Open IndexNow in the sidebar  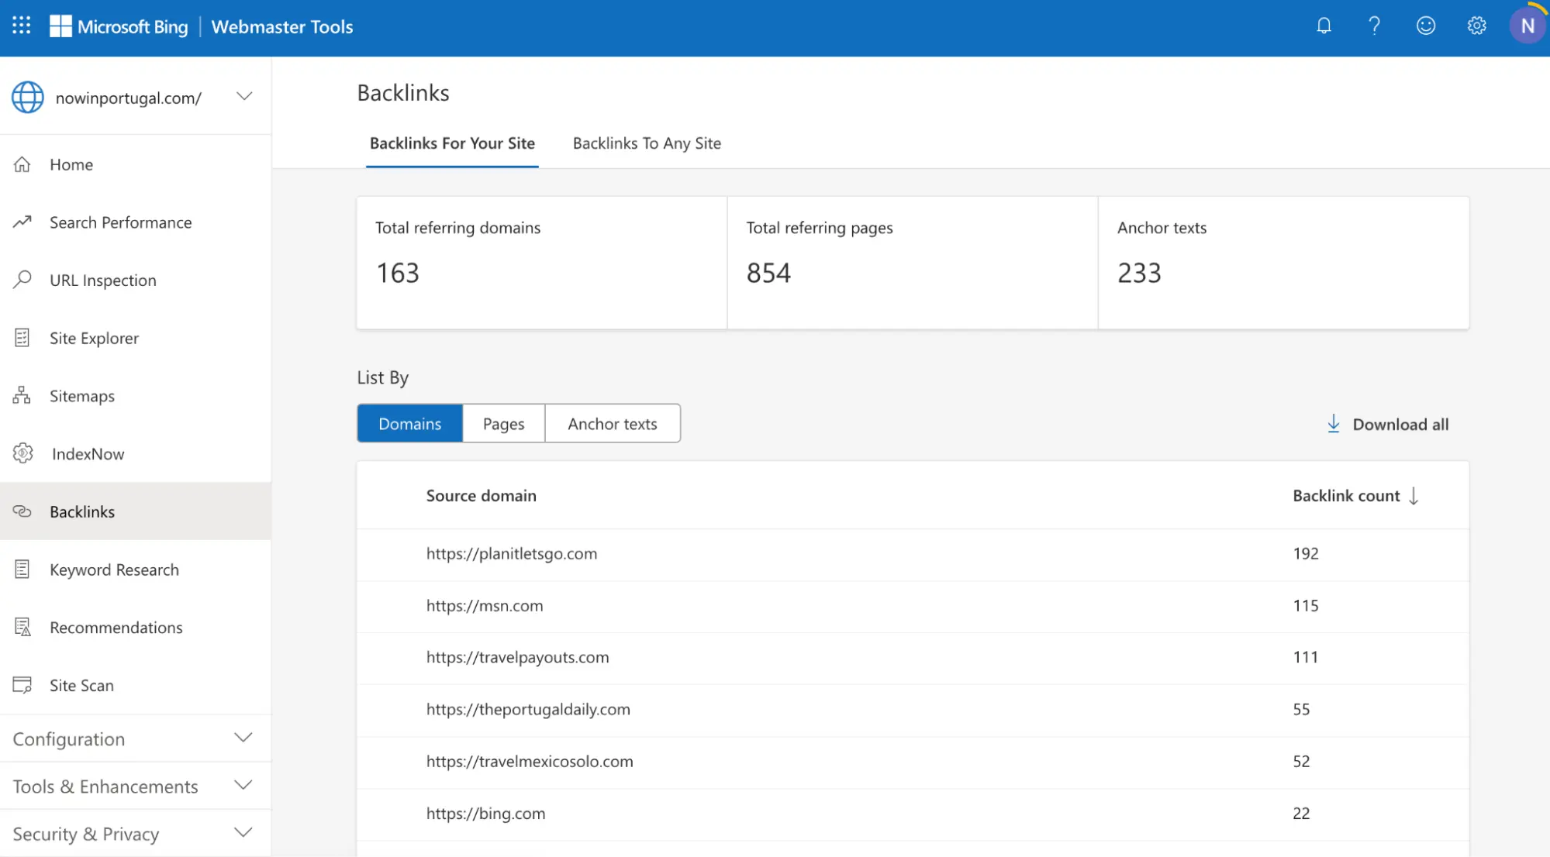click(x=136, y=453)
